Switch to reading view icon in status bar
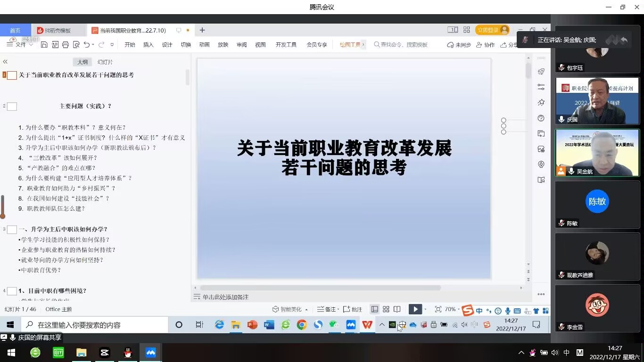The height and width of the screenshot is (362, 644). pyautogui.click(x=397, y=309)
